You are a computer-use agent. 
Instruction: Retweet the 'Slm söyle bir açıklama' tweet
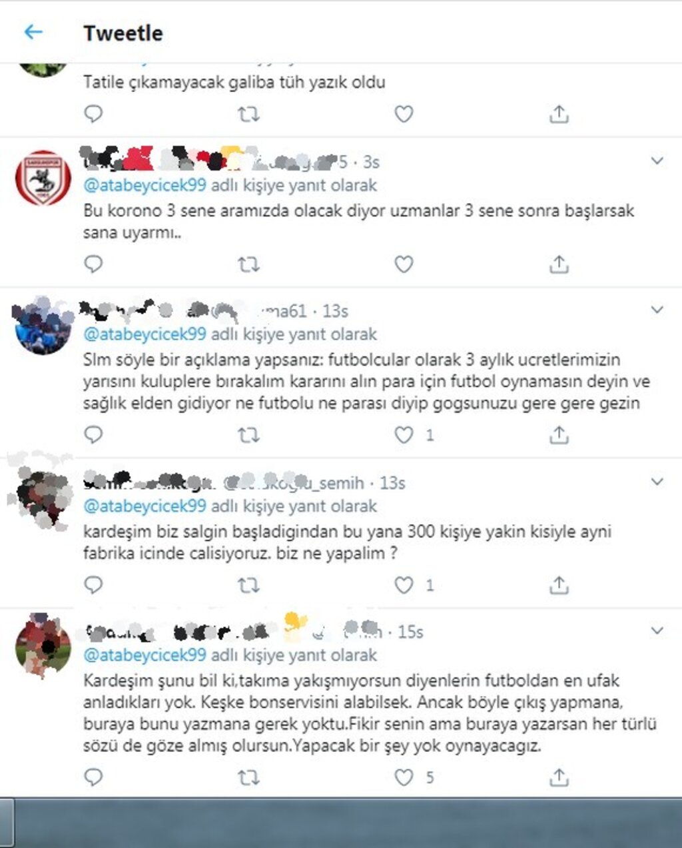pos(248,435)
